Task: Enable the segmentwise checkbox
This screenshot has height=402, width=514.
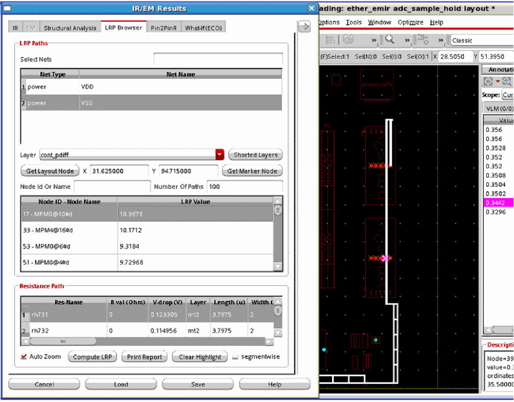Action: pos(235,357)
